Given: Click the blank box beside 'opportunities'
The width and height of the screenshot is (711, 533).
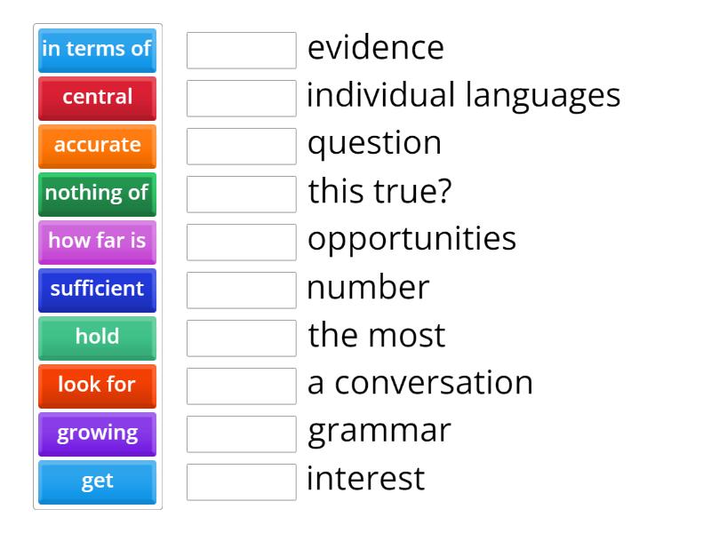Looking at the screenshot, I should [241, 243].
